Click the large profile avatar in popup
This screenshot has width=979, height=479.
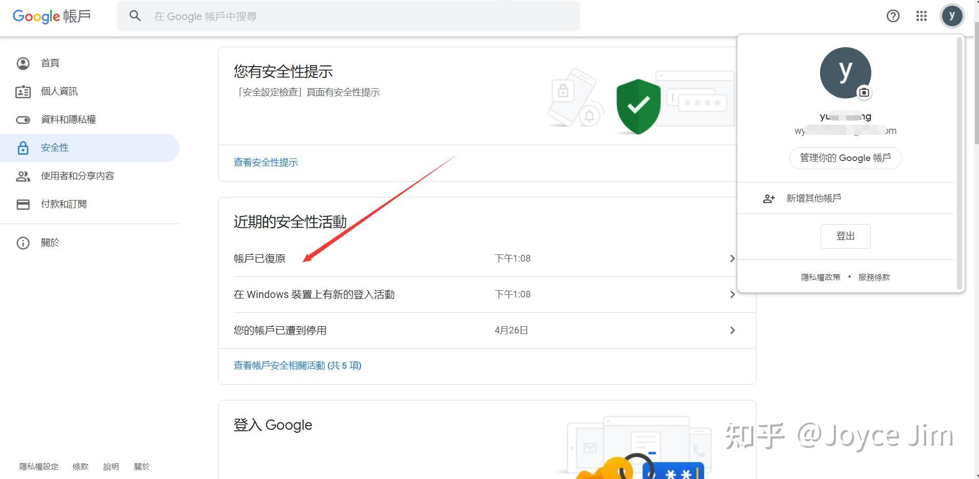click(845, 73)
